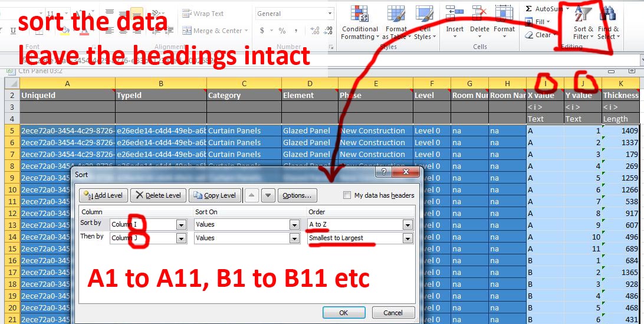Apply Accounting Number Format dollar icon
This screenshot has width=644, height=324.
(x=262, y=31)
